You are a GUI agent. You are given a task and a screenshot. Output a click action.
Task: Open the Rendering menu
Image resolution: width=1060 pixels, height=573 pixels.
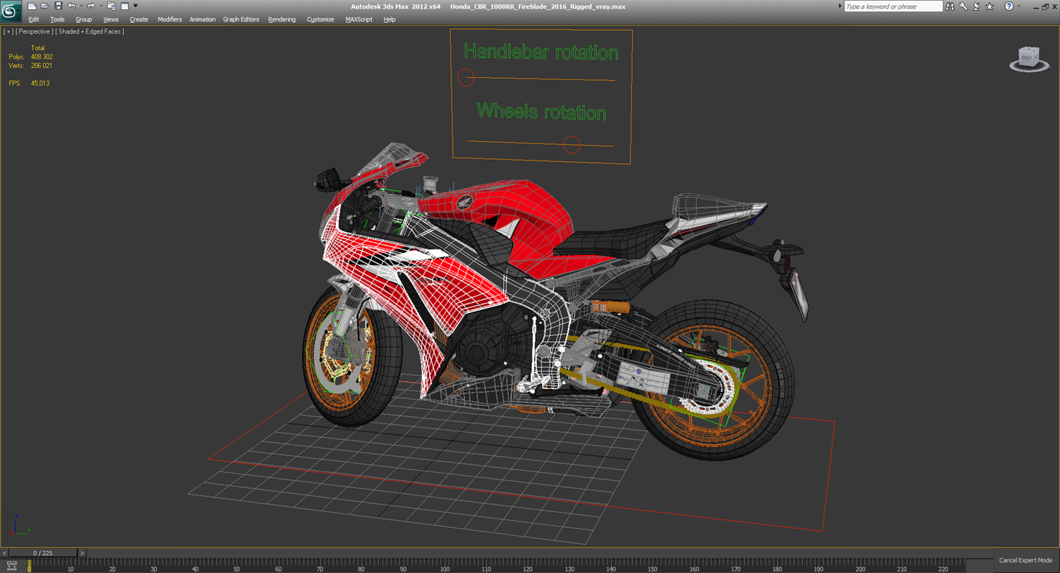(281, 19)
